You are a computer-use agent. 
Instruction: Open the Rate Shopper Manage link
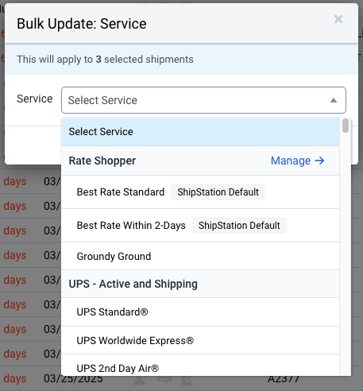297,161
